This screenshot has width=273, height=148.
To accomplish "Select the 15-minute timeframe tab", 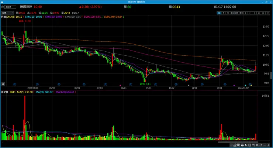I will [259, 13].
